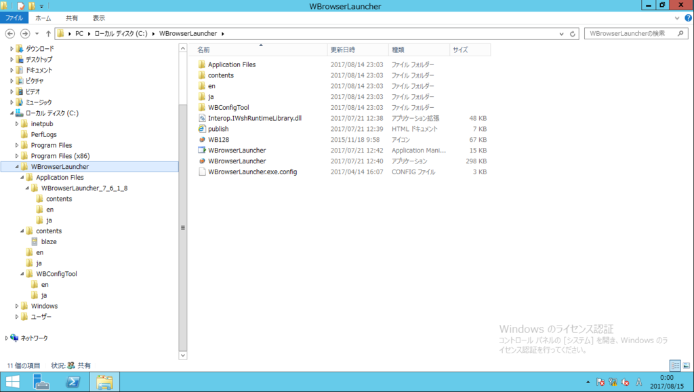Viewport: 694px width, 392px height.
Task: Select the publish HTML document icon
Action: [202, 129]
